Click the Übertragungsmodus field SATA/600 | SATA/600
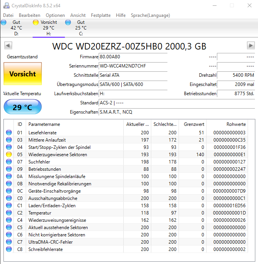The width and height of the screenshot is (258, 264). pos(133,84)
